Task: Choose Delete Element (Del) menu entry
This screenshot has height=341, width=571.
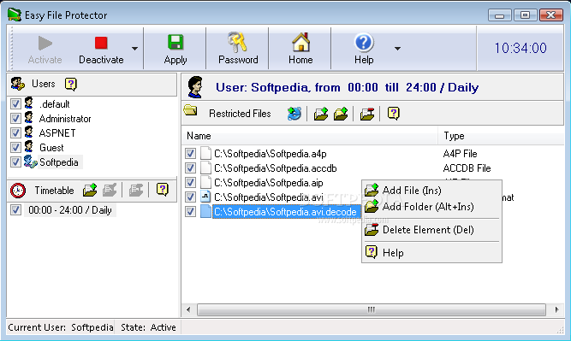Action: (x=431, y=230)
